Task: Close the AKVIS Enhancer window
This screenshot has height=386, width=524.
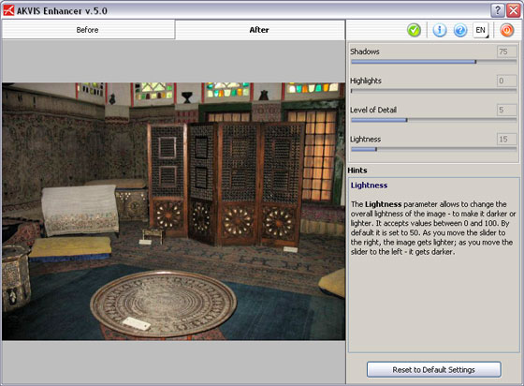Action: click(x=513, y=10)
